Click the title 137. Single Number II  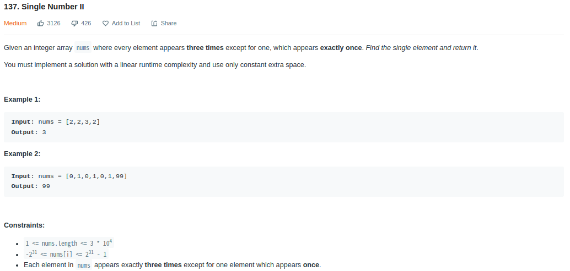point(44,7)
